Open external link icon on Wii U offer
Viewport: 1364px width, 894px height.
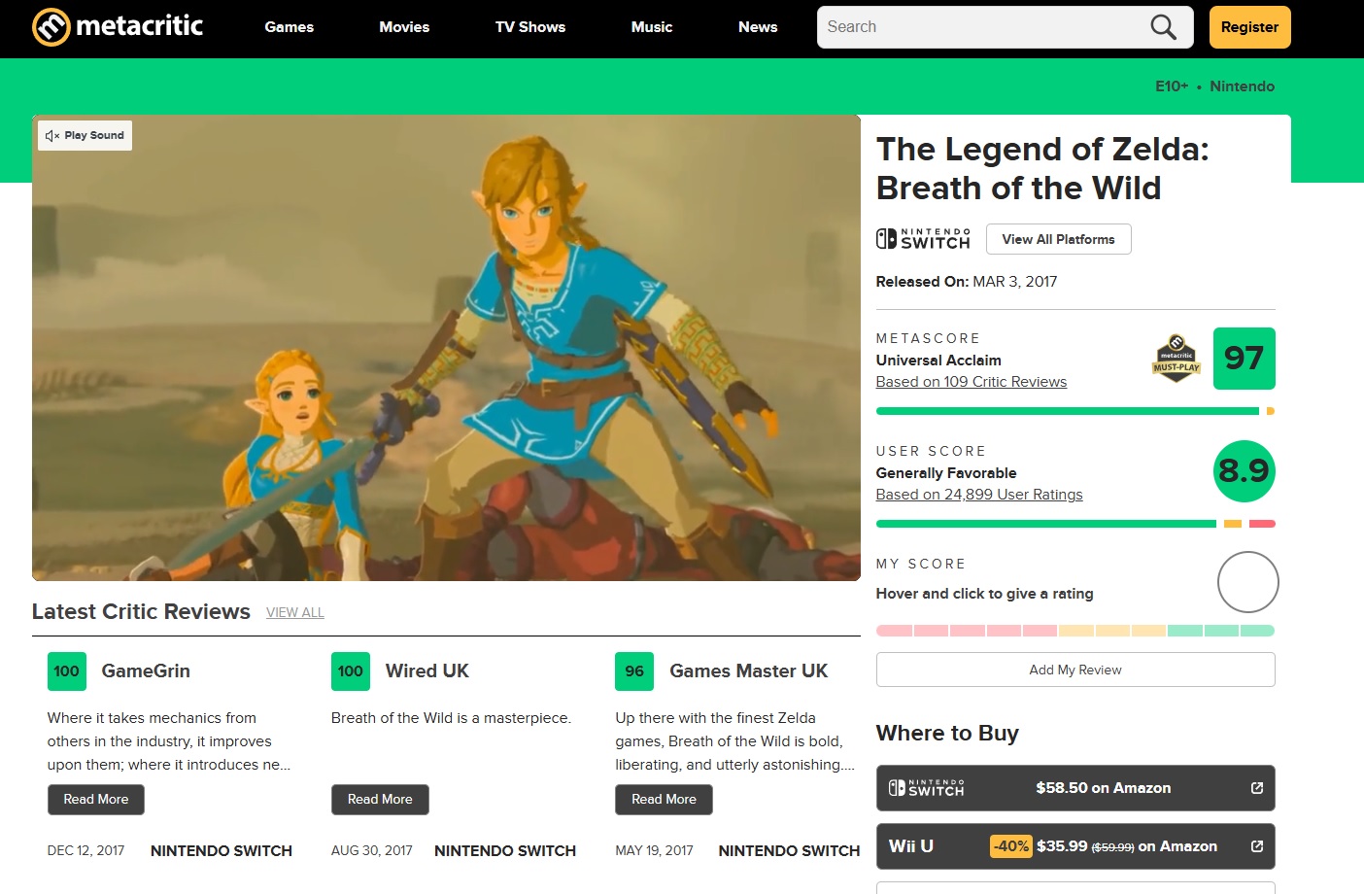[1256, 846]
